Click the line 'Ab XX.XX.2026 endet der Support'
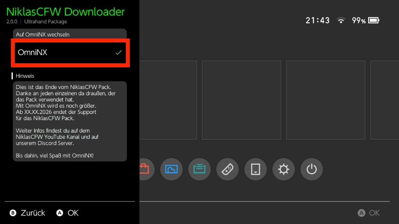 tap(56, 112)
